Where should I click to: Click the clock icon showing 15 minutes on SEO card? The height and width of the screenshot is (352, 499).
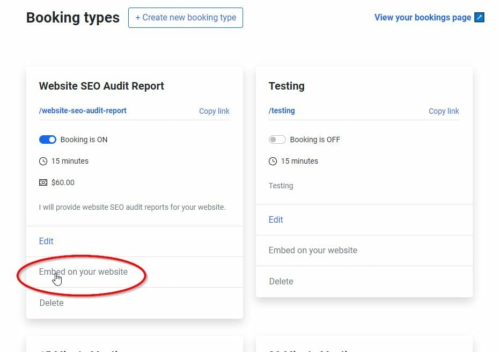click(43, 161)
